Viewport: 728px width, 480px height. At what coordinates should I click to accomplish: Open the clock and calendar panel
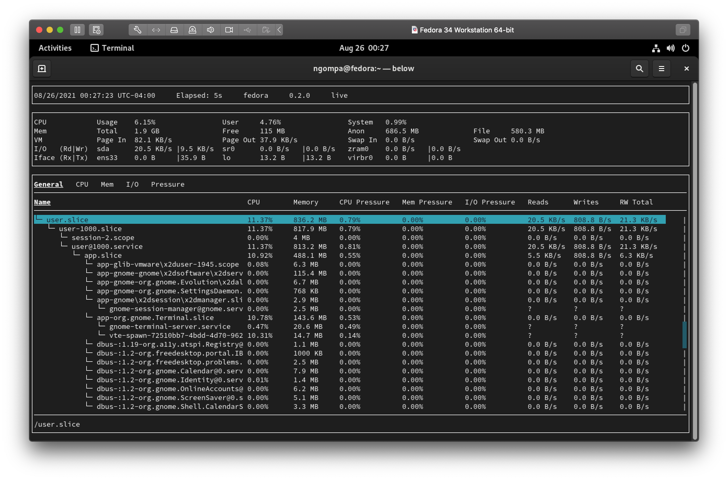364,48
